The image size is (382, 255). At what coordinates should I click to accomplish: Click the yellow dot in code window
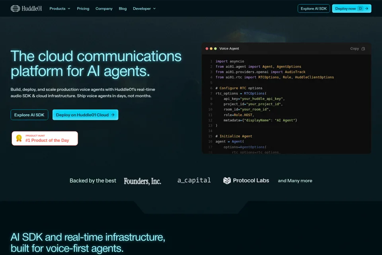pos(211,49)
